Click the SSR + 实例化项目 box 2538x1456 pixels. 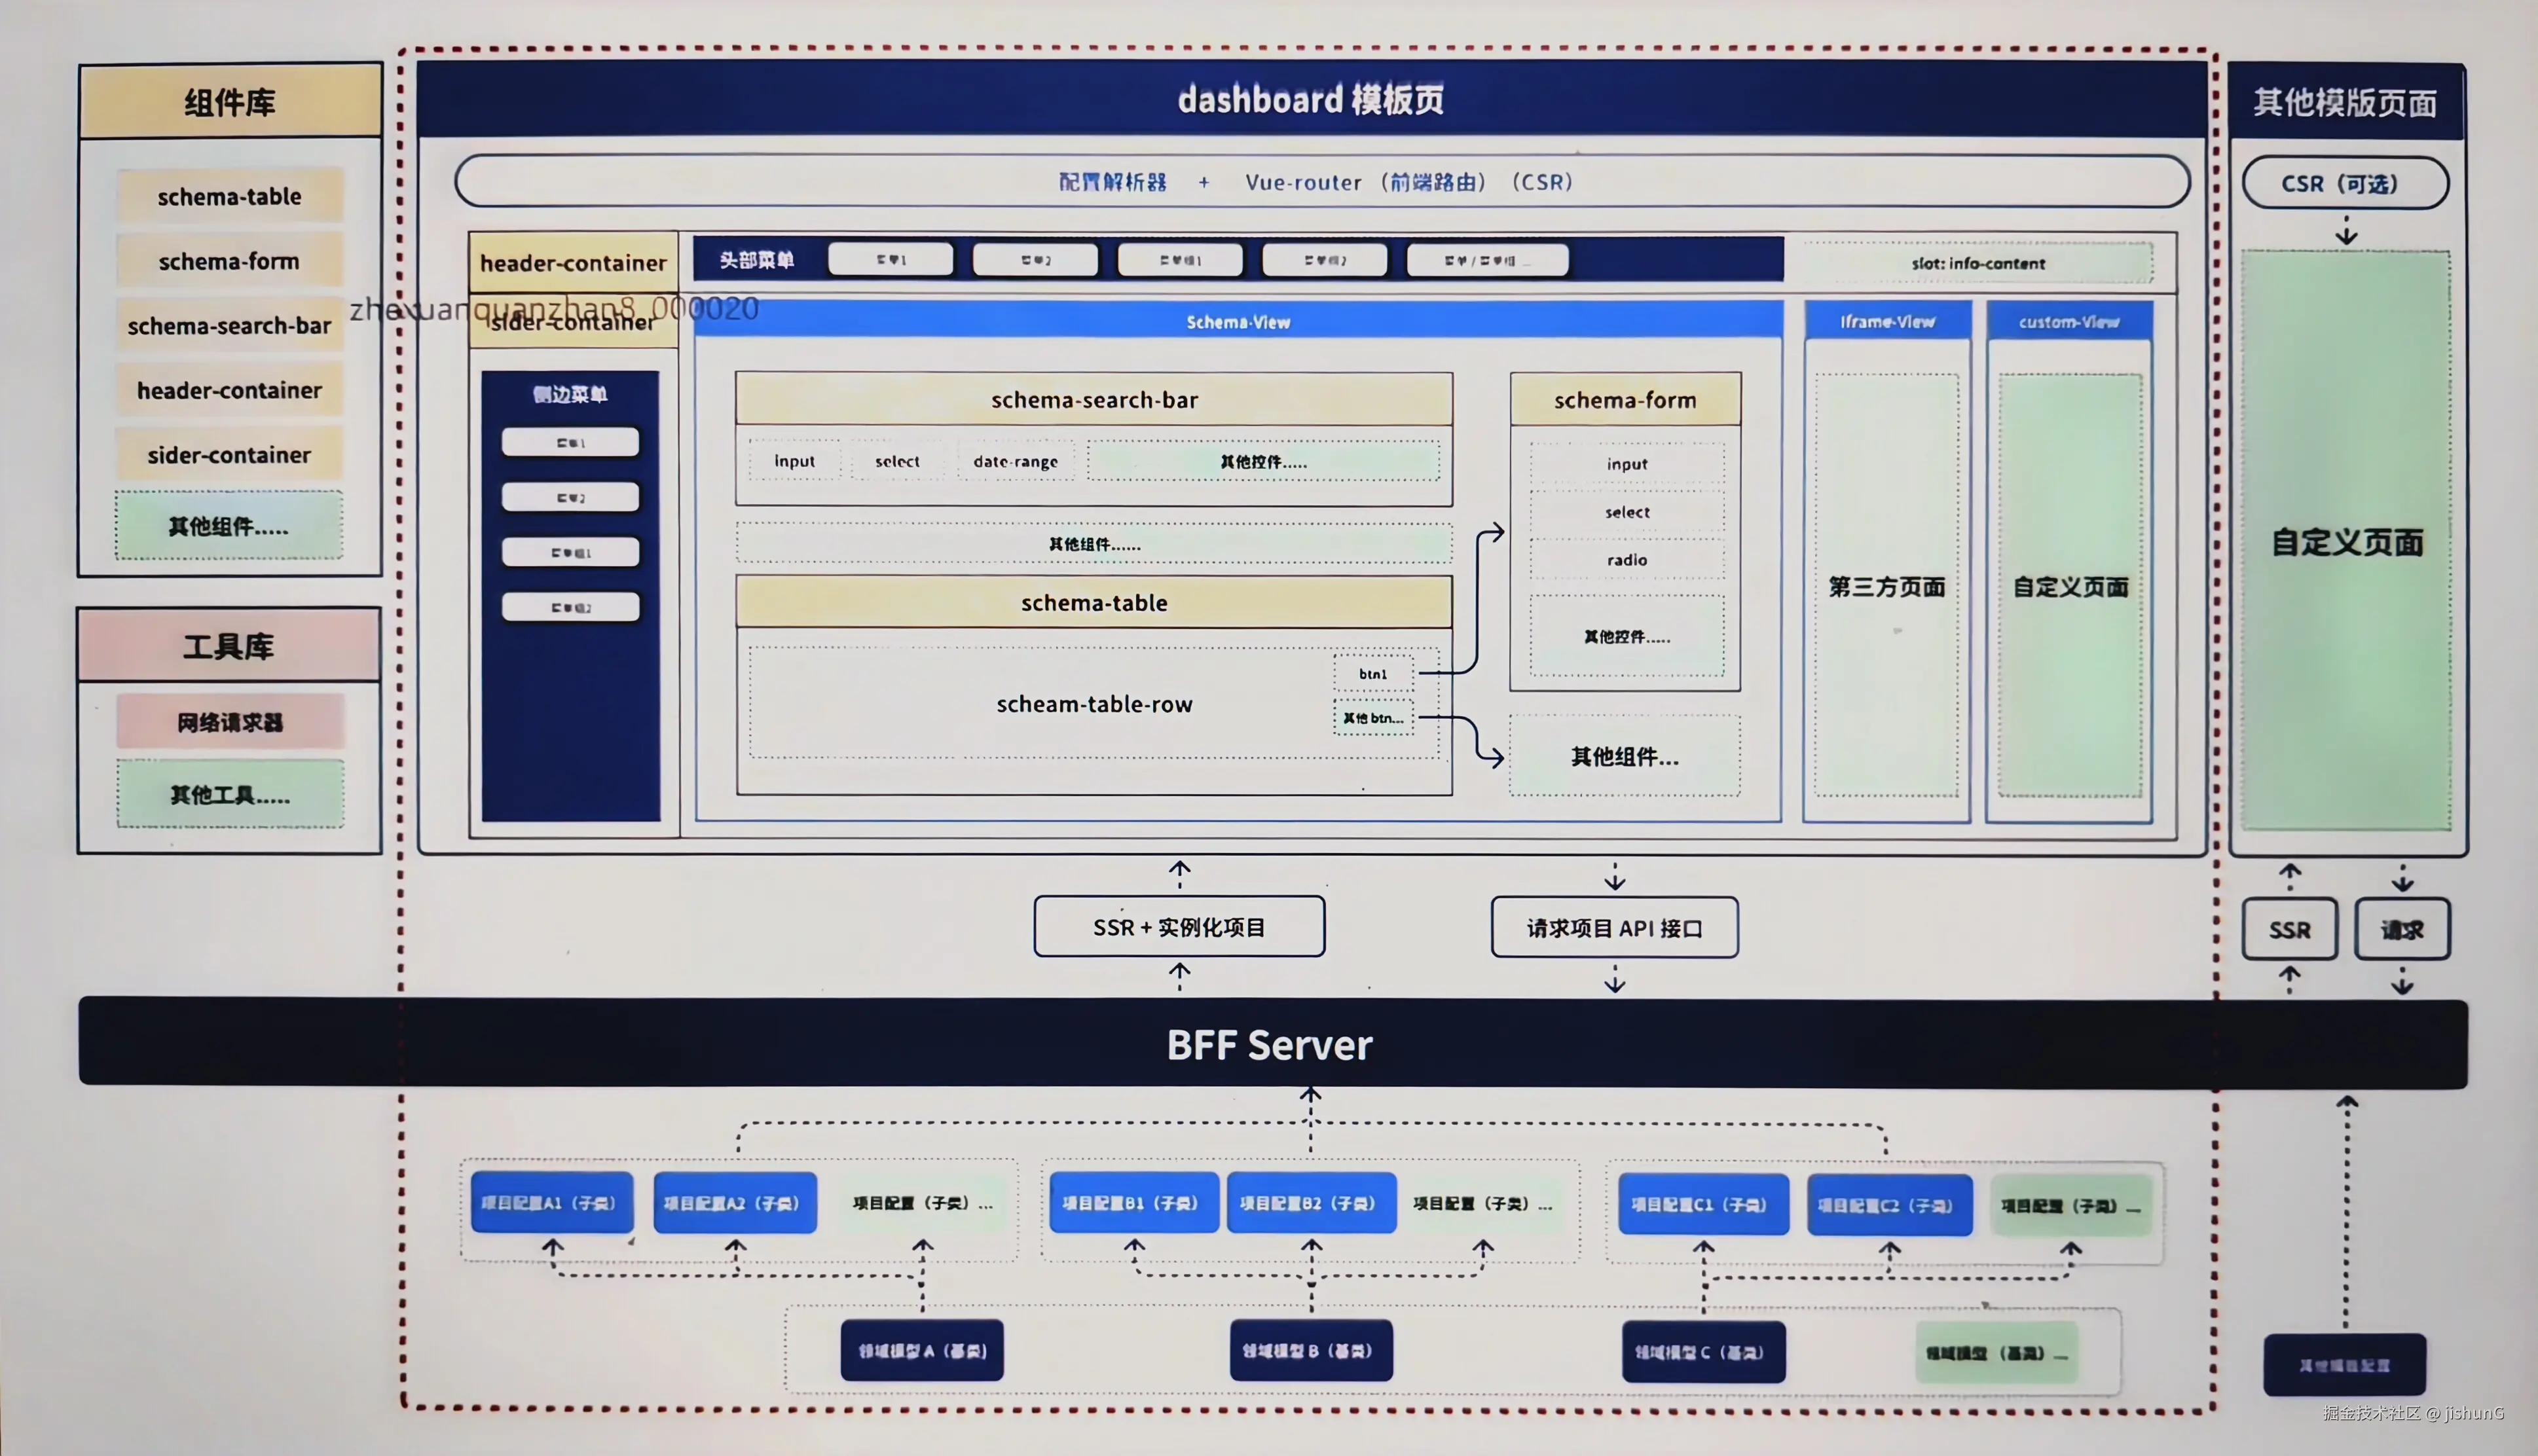(1179, 927)
